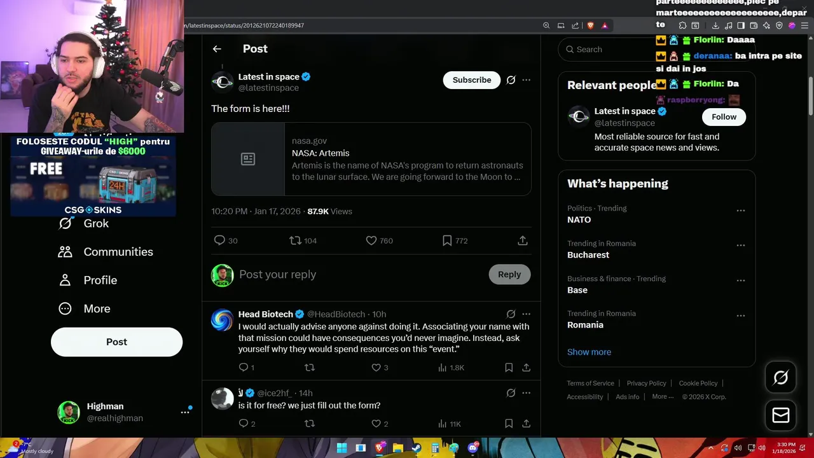Share the @ice2hf_ reply

527,424
